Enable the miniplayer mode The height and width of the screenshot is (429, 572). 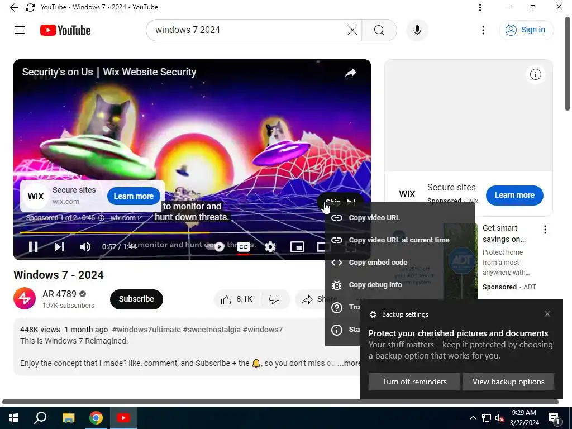click(x=297, y=247)
